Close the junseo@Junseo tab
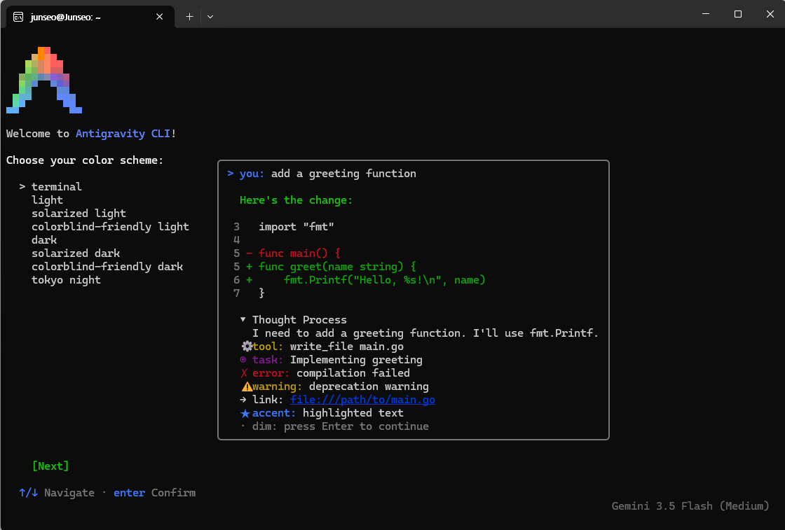785x530 pixels. (x=160, y=17)
